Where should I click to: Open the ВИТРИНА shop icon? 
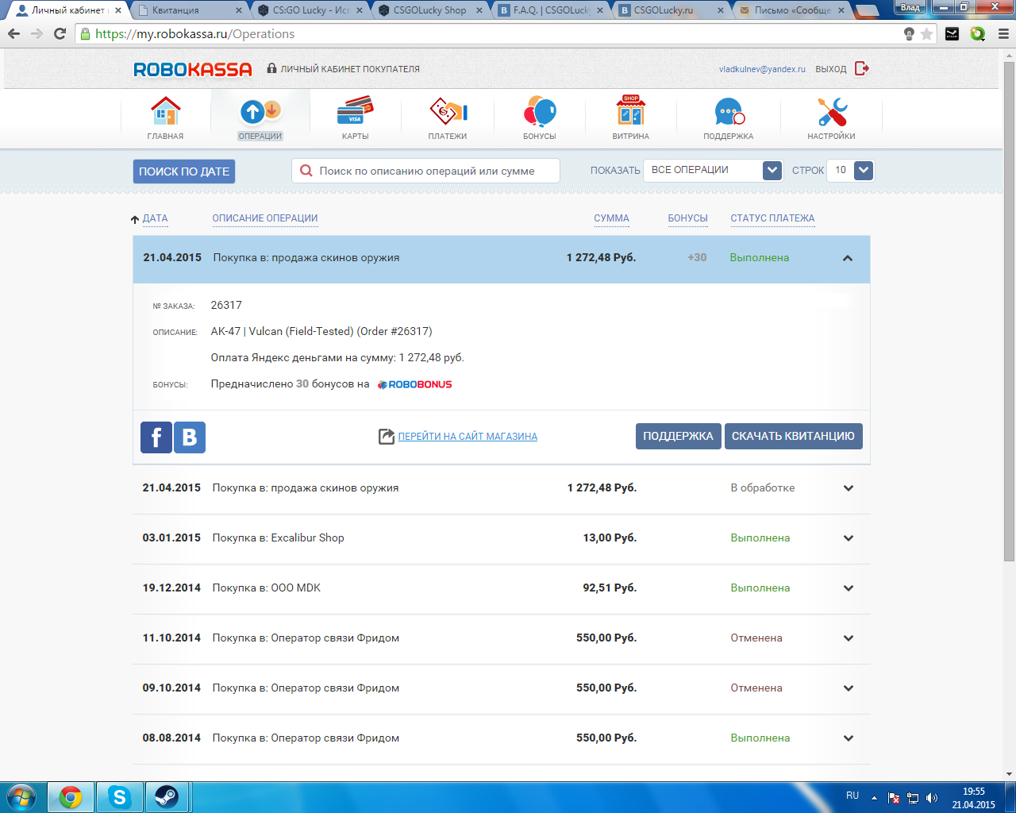[x=631, y=111]
